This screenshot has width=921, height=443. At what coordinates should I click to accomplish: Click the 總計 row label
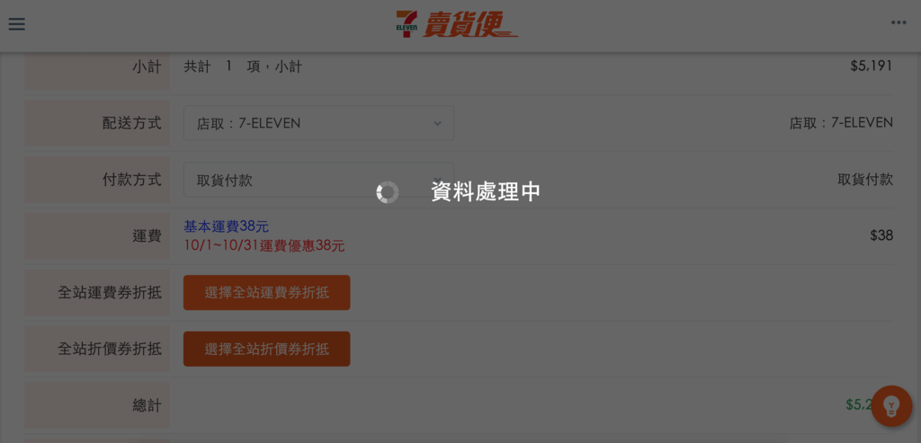(x=147, y=405)
